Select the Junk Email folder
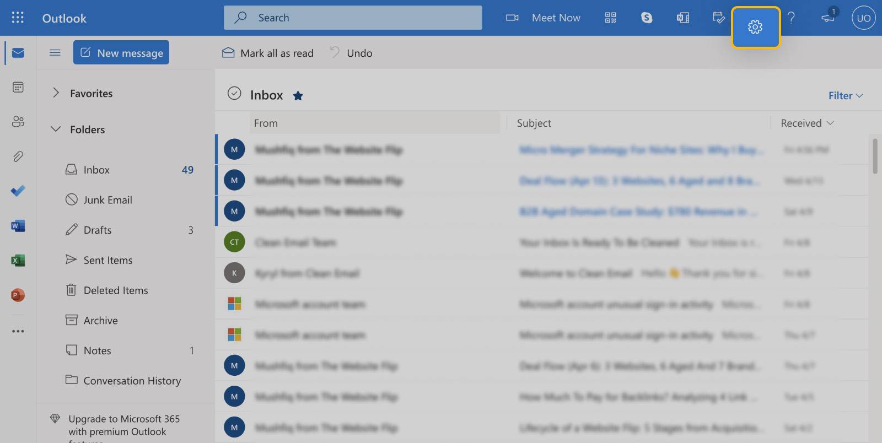Image resolution: width=882 pixels, height=443 pixels. (x=107, y=200)
